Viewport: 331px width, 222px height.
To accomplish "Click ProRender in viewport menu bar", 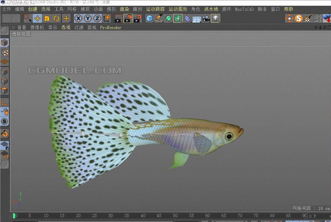I will pyautogui.click(x=110, y=27).
